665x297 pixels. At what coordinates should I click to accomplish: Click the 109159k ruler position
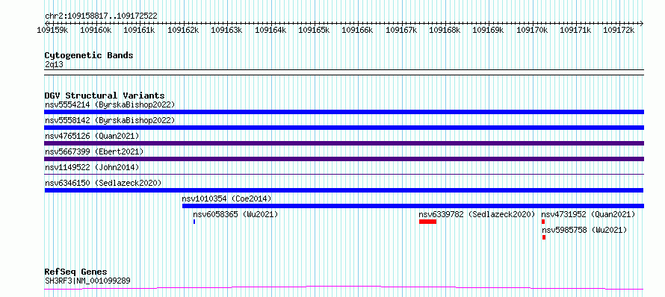tap(52, 30)
